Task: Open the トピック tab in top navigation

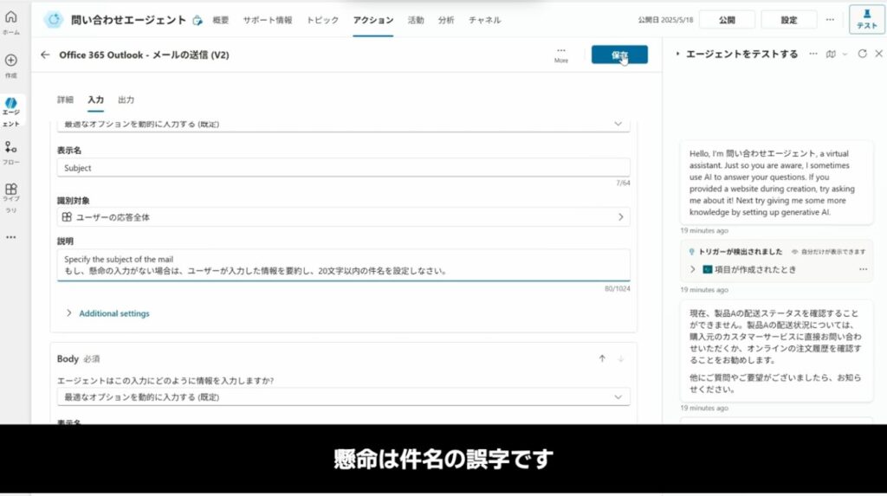Action: click(x=322, y=20)
